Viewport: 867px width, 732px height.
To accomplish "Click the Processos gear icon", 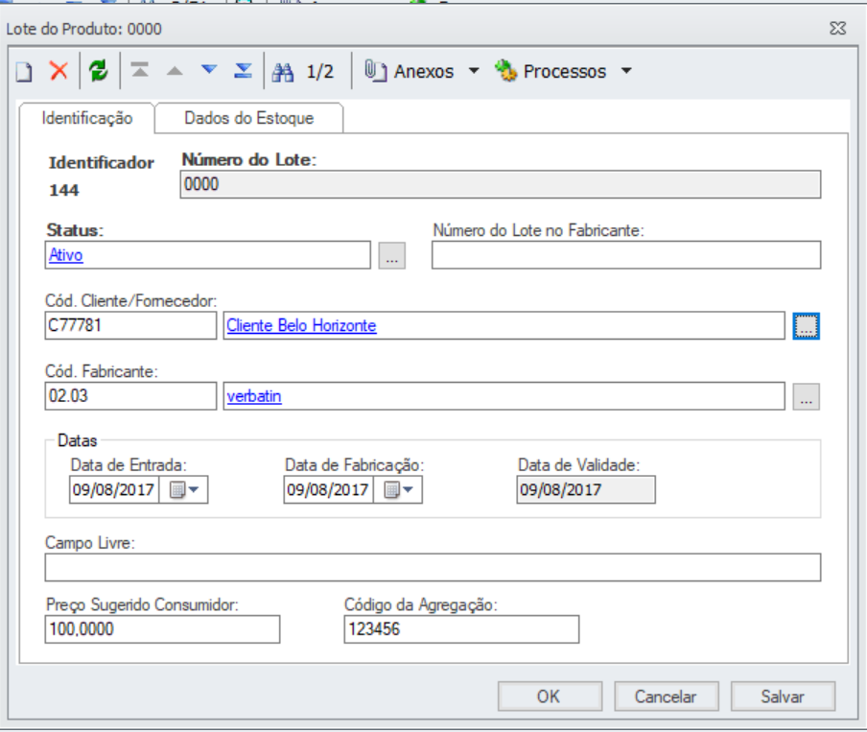I will [x=506, y=71].
